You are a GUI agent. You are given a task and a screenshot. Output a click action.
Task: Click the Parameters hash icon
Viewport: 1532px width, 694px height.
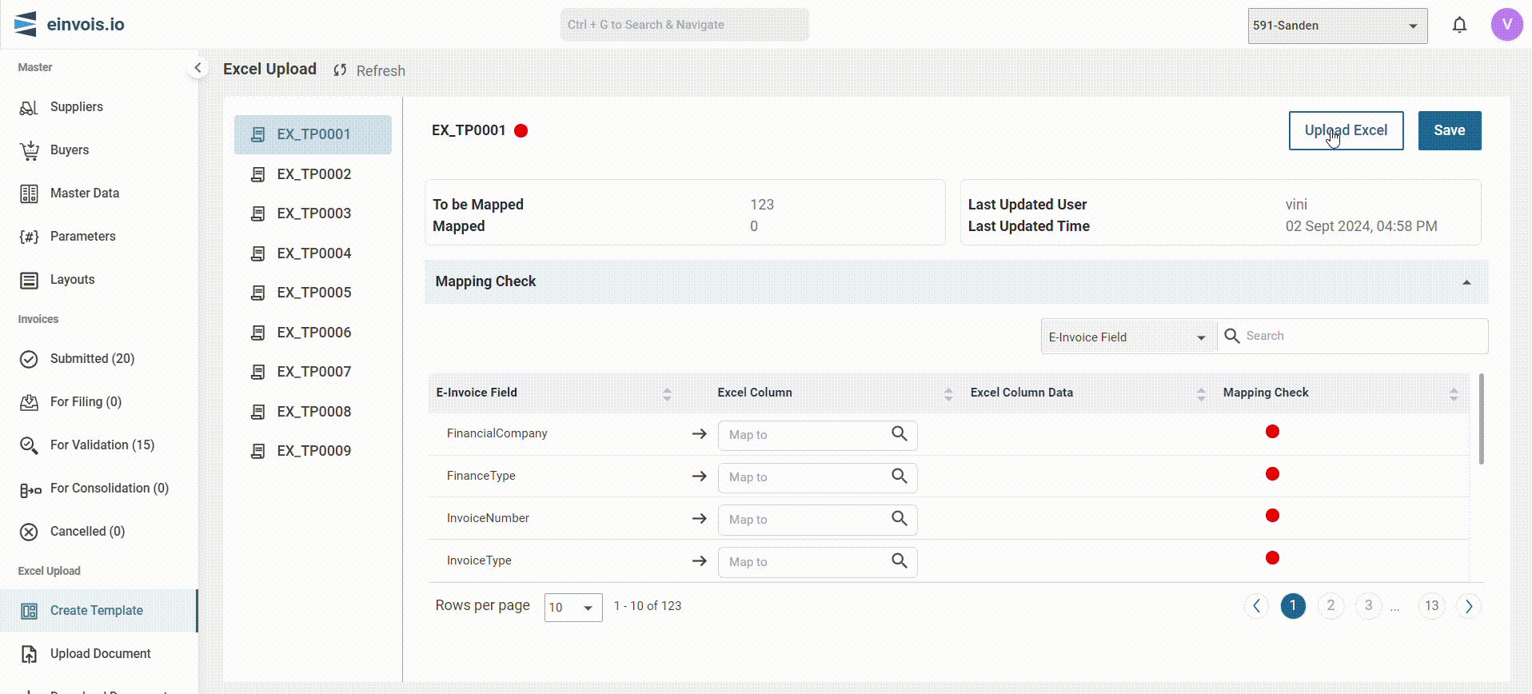click(x=29, y=237)
